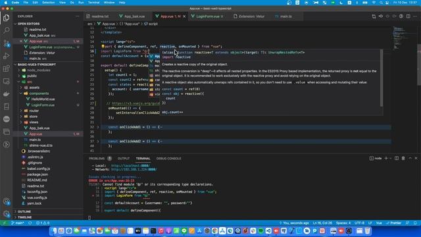The width and height of the screenshot is (421, 237).
Task: Change language mode via Vue status item
Action: click(x=379, y=223)
